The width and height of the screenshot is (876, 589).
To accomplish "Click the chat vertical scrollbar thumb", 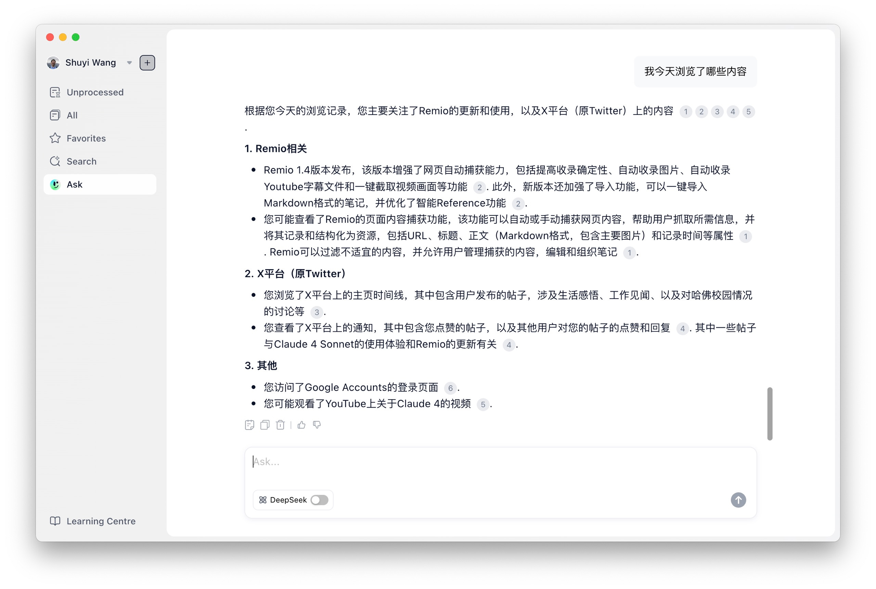I will tap(770, 413).
